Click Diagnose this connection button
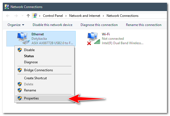 (99, 25)
